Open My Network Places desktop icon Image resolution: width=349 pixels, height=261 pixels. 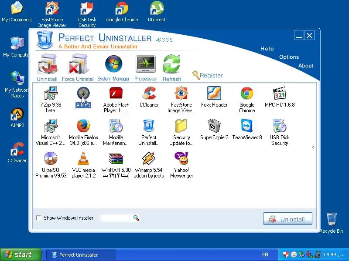click(x=17, y=85)
